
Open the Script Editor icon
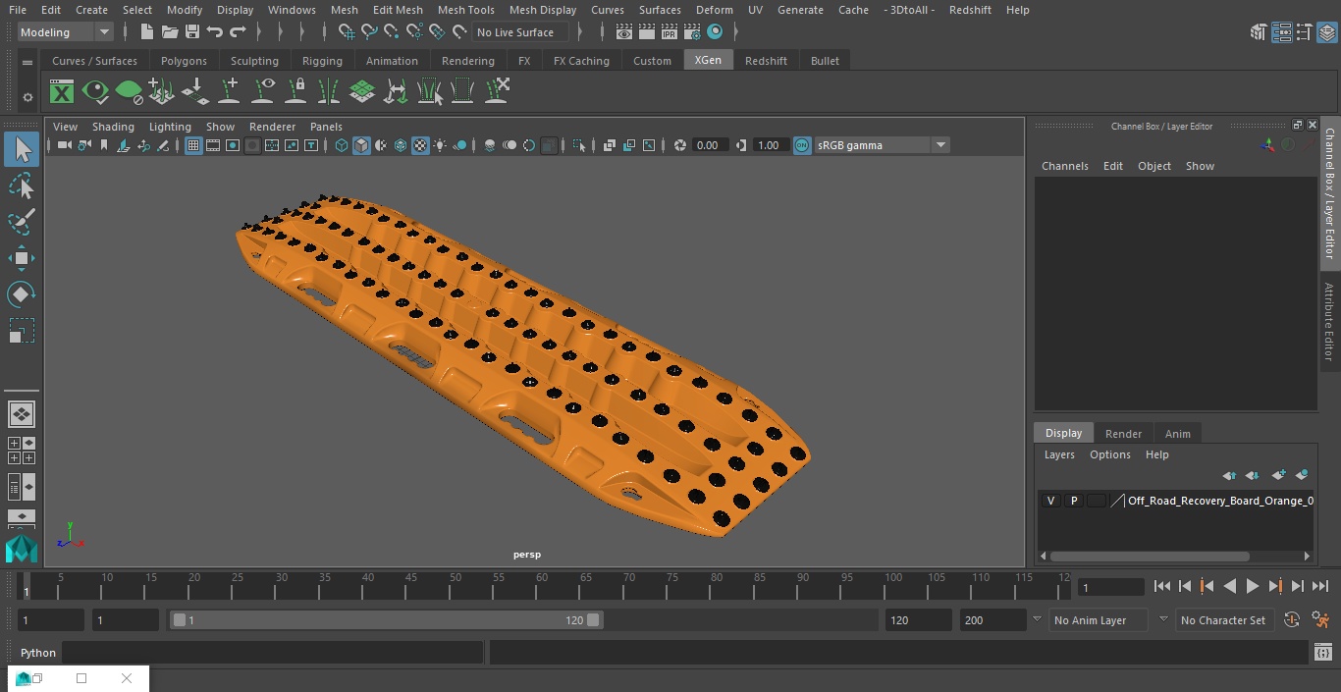pyautogui.click(x=1322, y=653)
